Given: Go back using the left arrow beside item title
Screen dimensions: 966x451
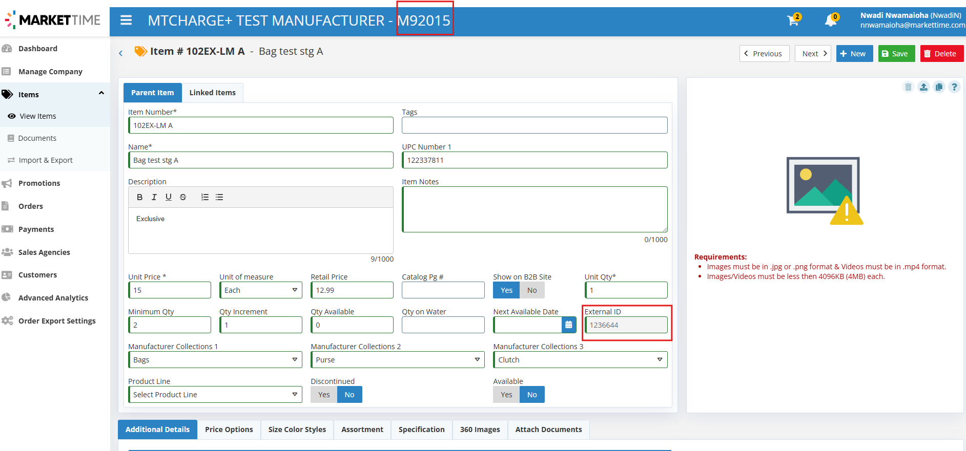Looking at the screenshot, I should coord(121,53).
